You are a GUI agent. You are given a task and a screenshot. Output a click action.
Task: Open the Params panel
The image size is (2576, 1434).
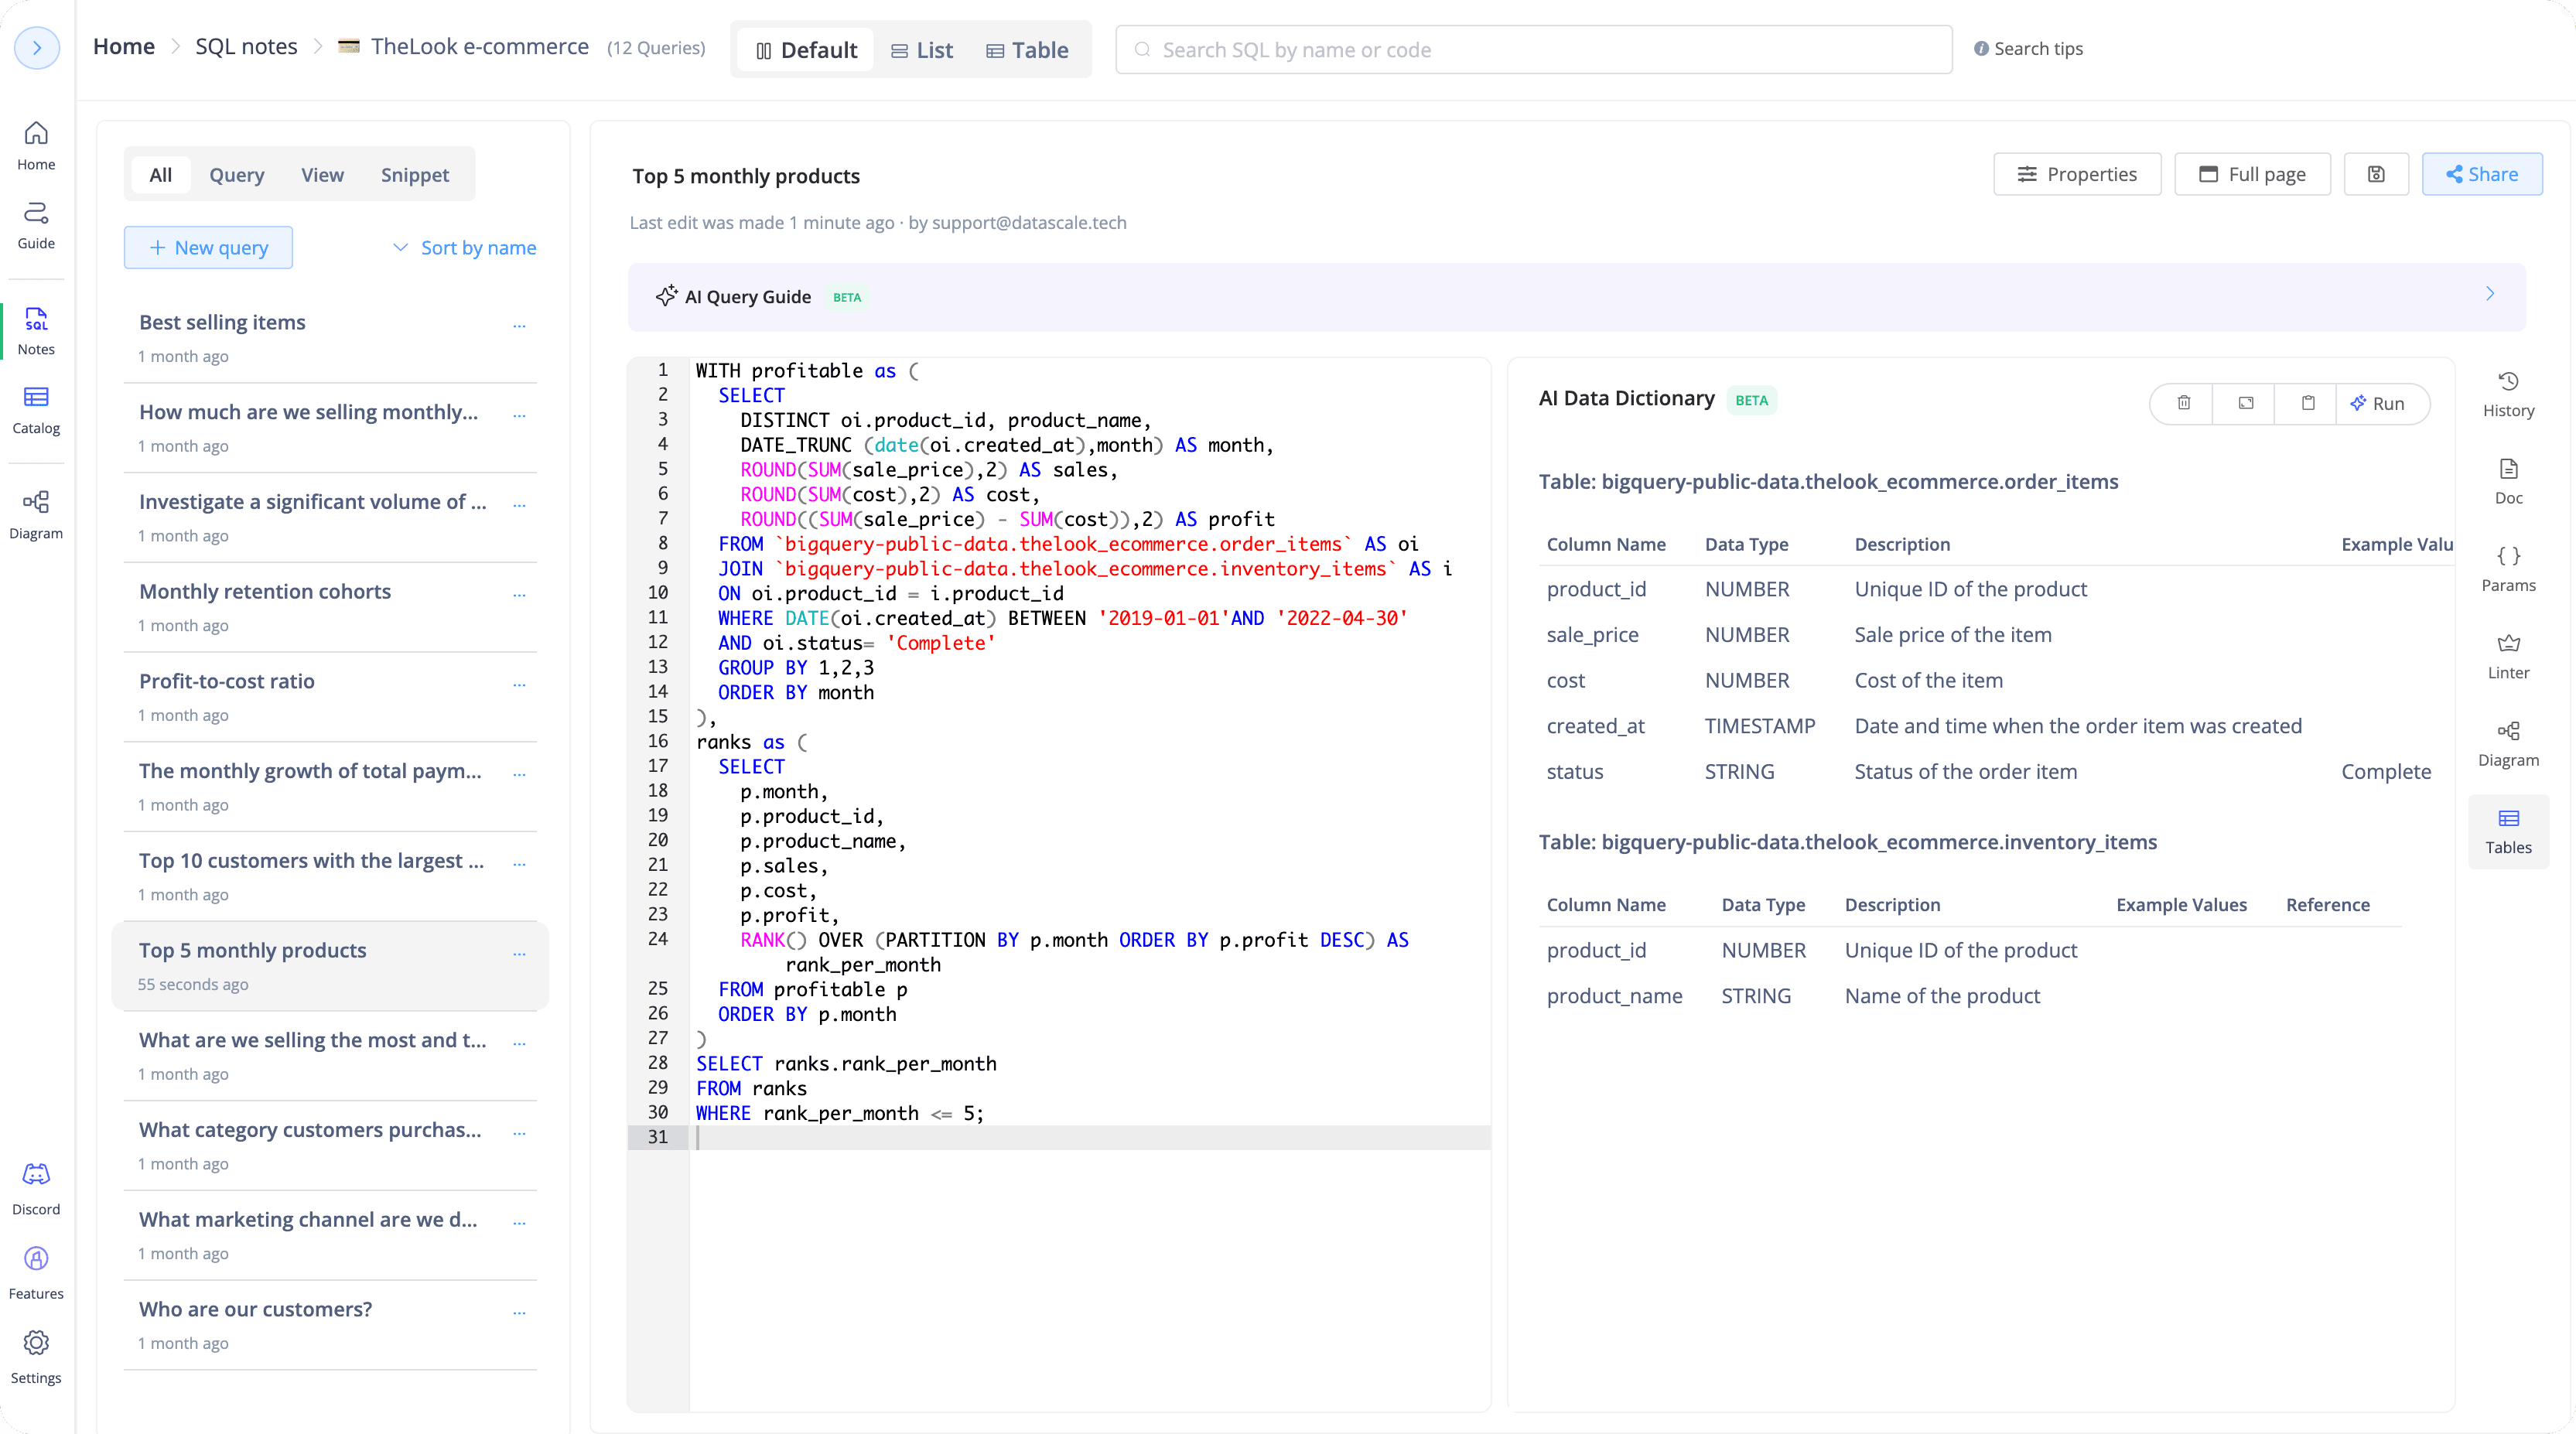coord(2508,568)
